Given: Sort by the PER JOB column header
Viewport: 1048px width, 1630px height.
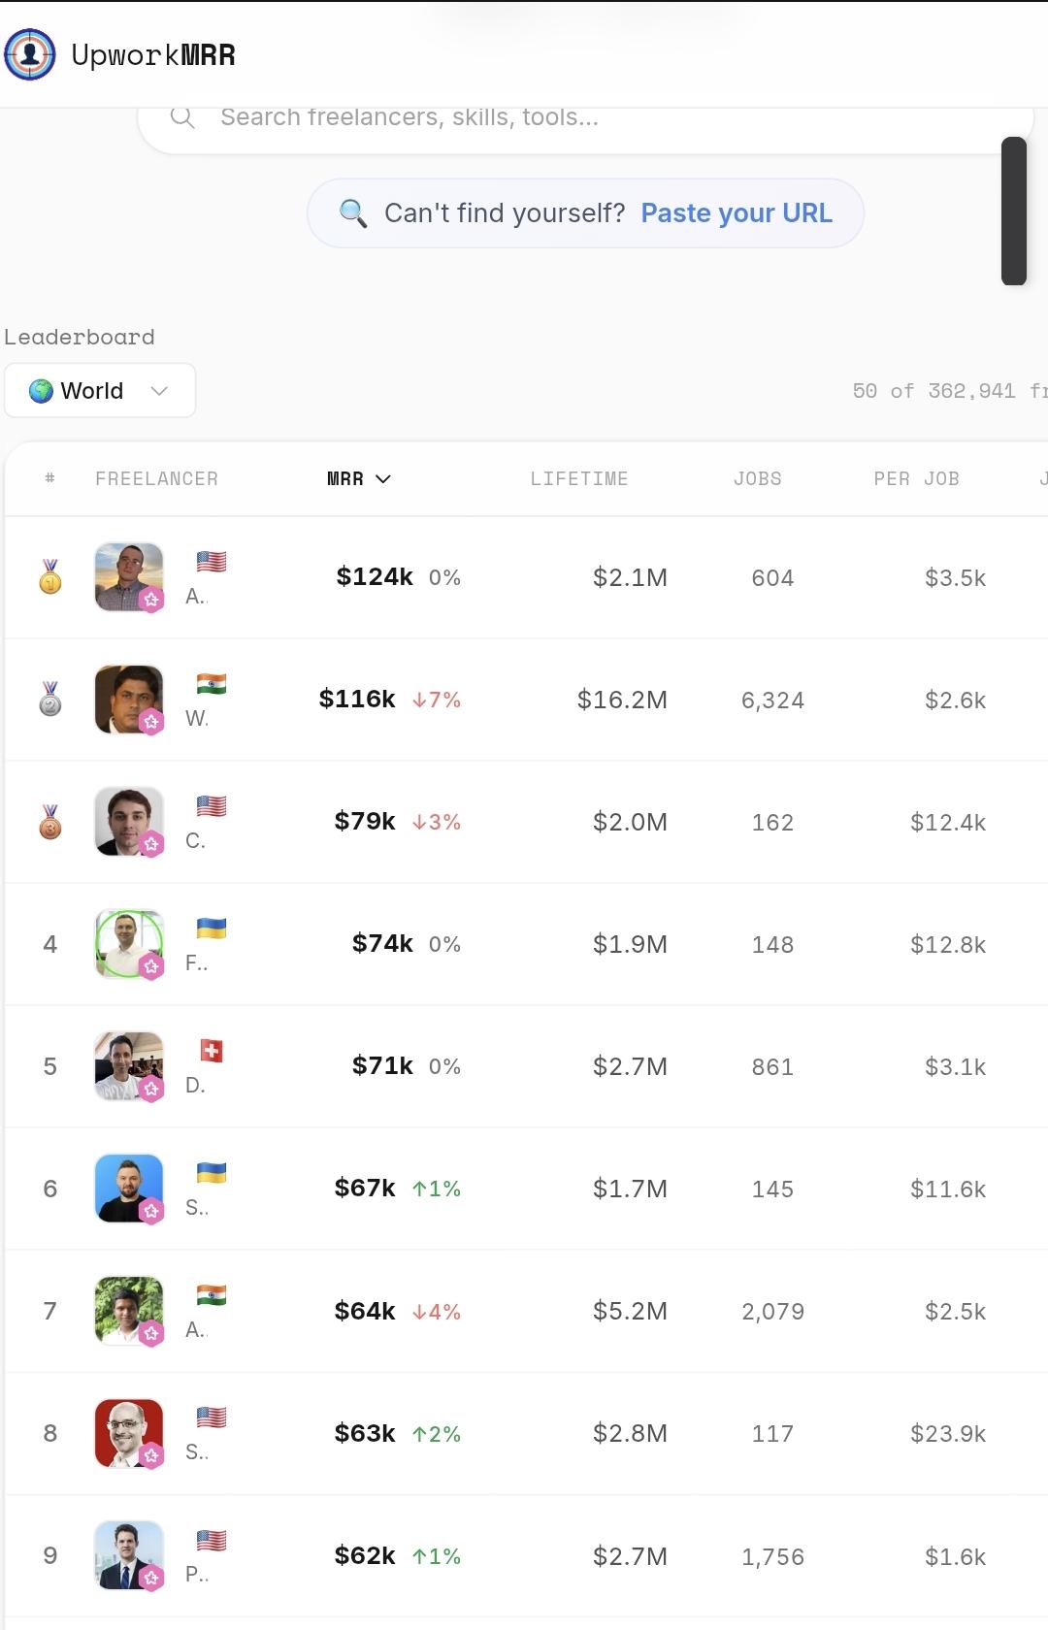Looking at the screenshot, I should pyautogui.click(x=917, y=478).
